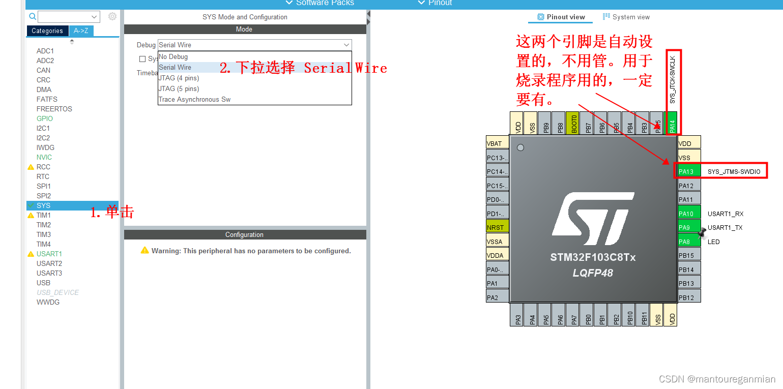The width and height of the screenshot is (783, 389).
Task: Click the ST logo on the chip
Action: click(x=593, y=219)
